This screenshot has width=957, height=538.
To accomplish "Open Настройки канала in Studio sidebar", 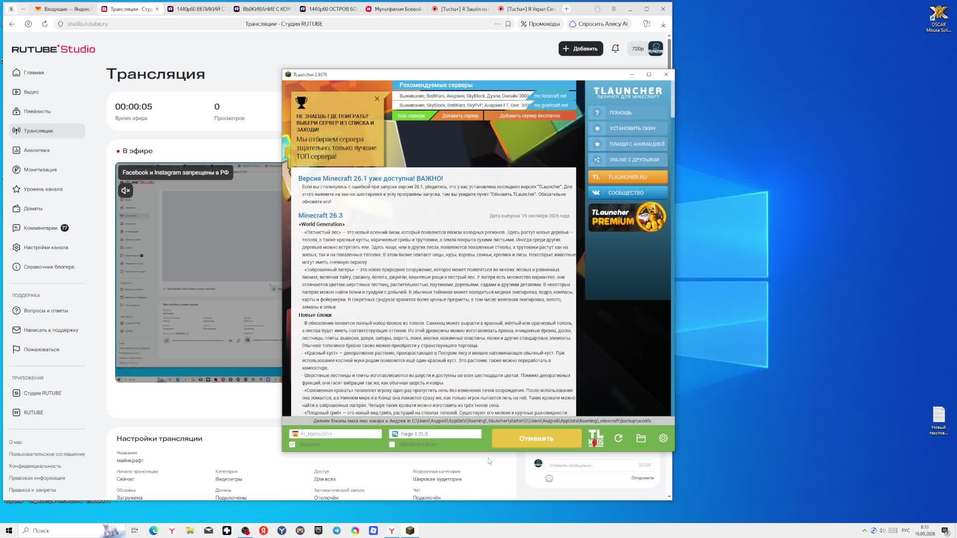I will pos(47,248).
